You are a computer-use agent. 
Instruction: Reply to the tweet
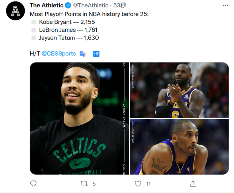(x=33, y=183)
